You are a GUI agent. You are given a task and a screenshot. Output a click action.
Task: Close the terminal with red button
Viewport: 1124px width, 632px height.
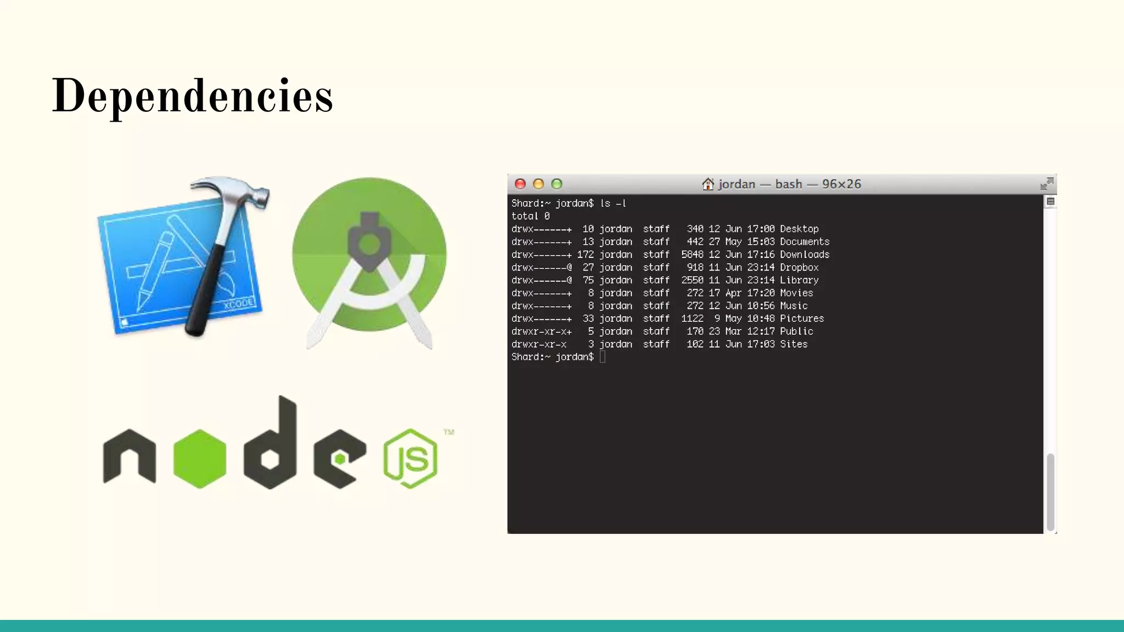click(x=520, y=184)
